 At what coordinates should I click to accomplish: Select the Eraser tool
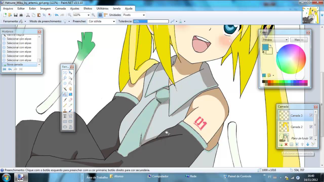[70, 100]
